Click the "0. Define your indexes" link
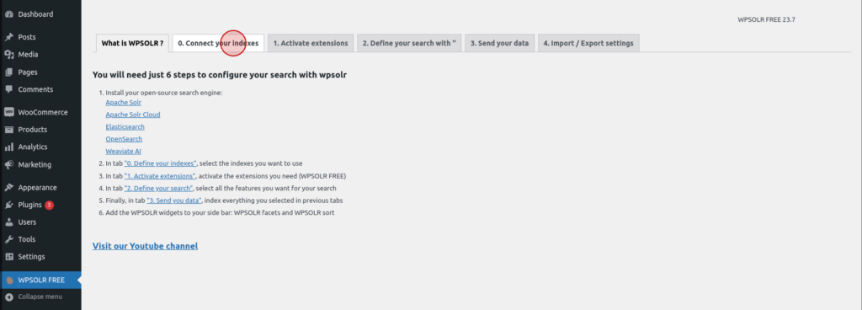 coord(161,163)
